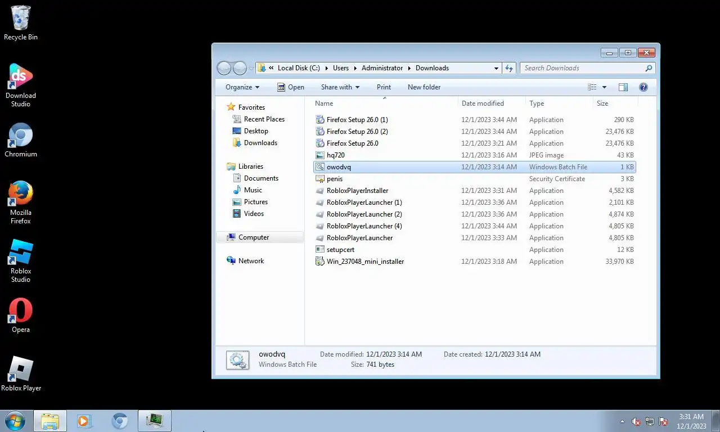Sort by Date modified column
This screenshot has height=432, width=720.
coord(492,103)
